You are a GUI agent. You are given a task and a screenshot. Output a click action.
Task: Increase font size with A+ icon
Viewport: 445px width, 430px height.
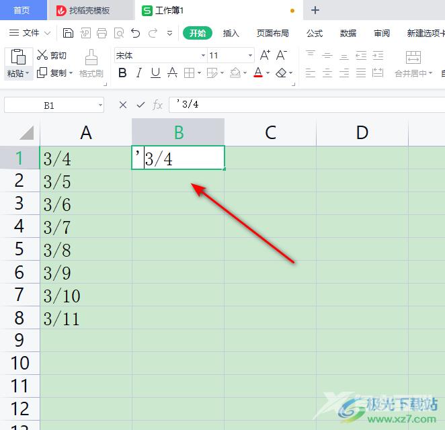pos(265,55)
